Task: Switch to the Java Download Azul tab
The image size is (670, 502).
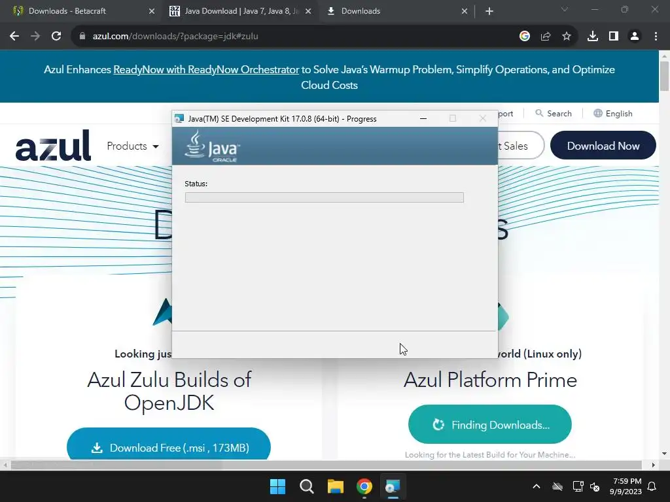Action: click(241, 11)
